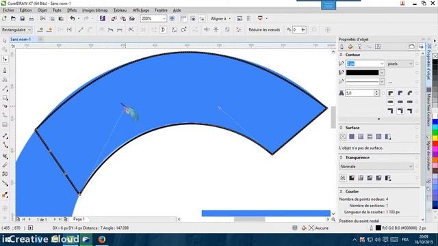The width and height of the screenshot is (438, 246).
Task: Open the Contour (outline) properties tab icon
Action: [342, 46]
